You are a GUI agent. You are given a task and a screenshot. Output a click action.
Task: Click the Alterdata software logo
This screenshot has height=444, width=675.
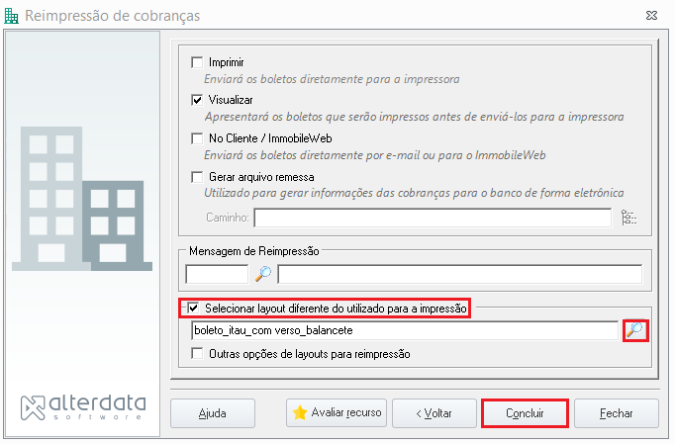point(83,407)
